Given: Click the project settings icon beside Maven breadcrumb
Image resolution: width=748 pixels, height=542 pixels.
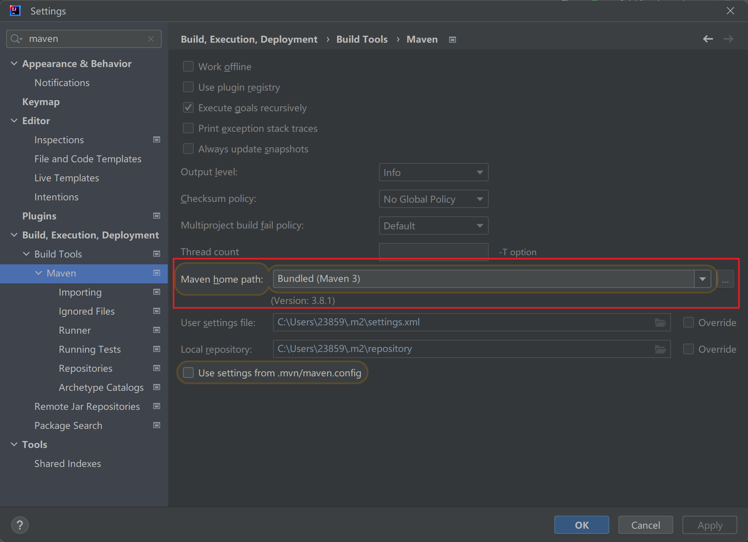Looking at the screenshot, I should click(x=453, y=40).
